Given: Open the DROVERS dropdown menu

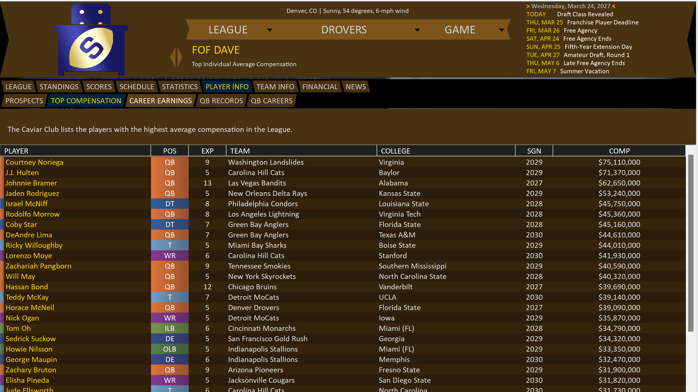Looking at the screenshot, I should point(370,30).
